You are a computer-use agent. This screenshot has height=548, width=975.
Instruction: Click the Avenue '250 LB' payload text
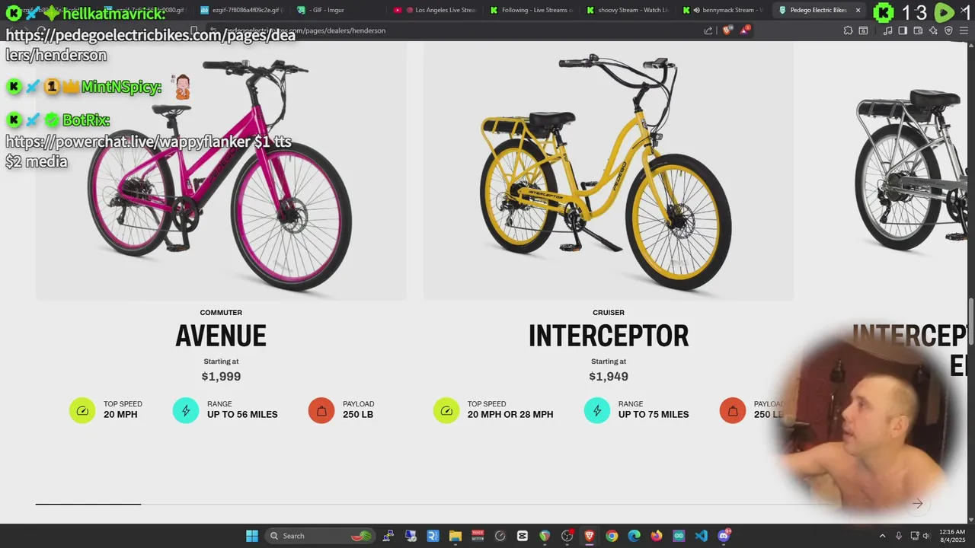tap(358, 415)
